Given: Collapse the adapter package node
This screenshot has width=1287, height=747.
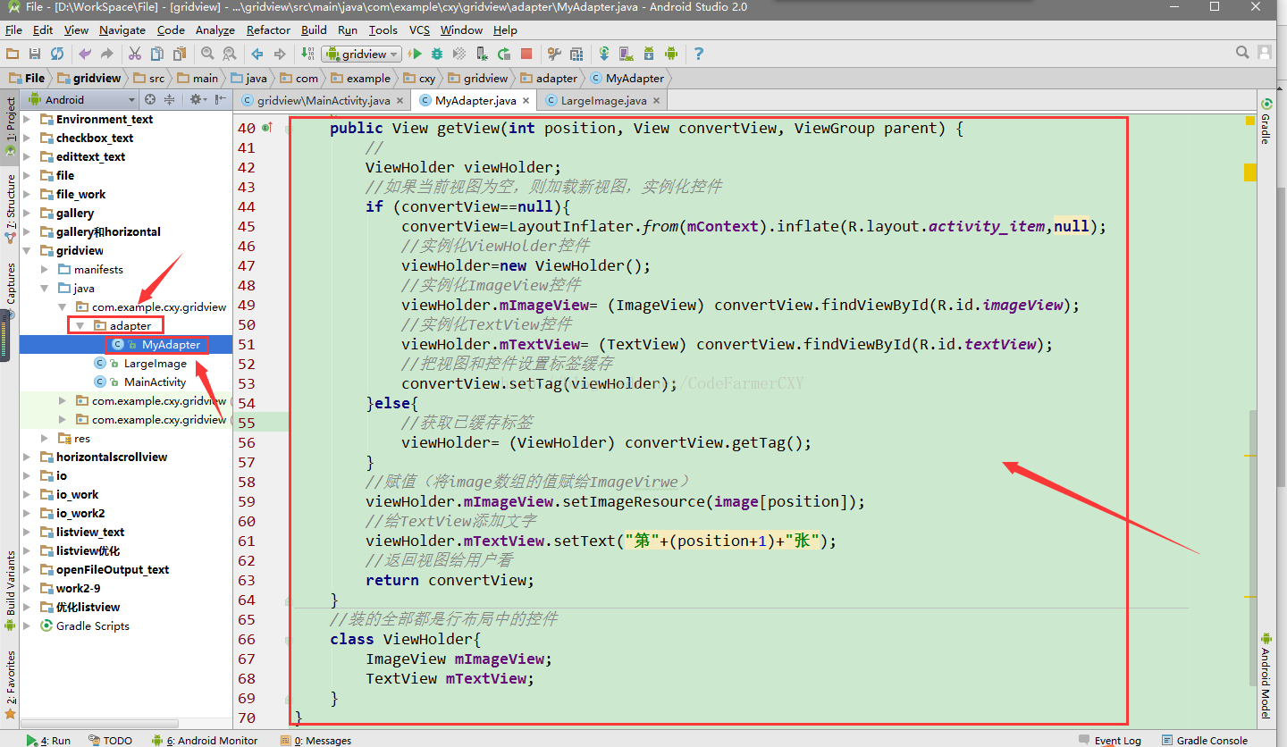Looking at the screenshot, I should pos(80,325).
